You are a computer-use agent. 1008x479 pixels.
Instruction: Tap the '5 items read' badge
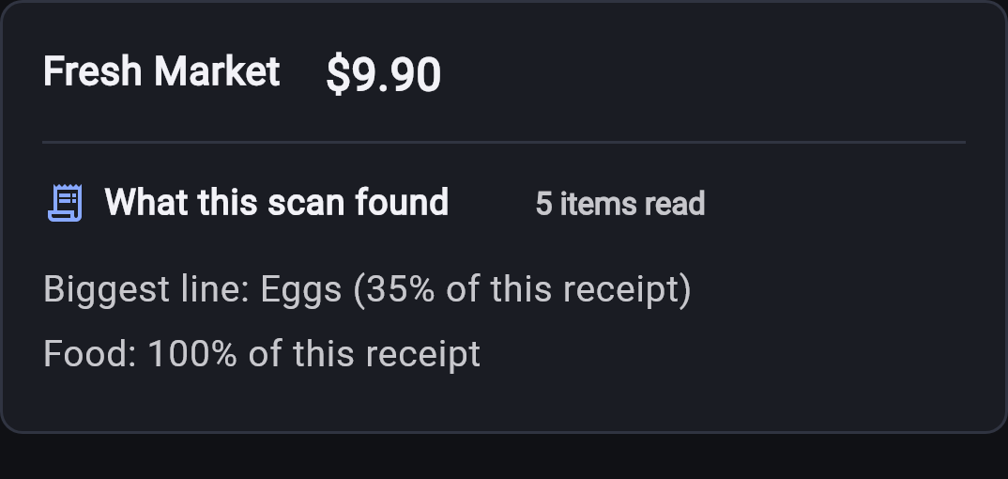620,204
